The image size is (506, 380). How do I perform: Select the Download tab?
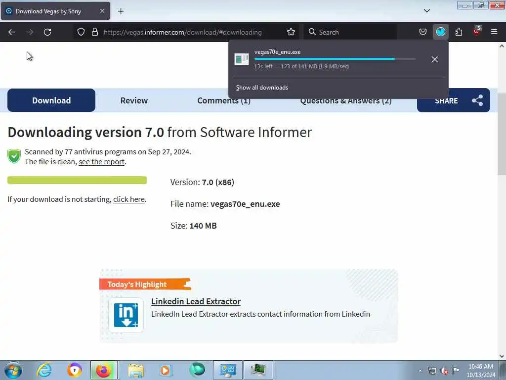tap(51, 100)
